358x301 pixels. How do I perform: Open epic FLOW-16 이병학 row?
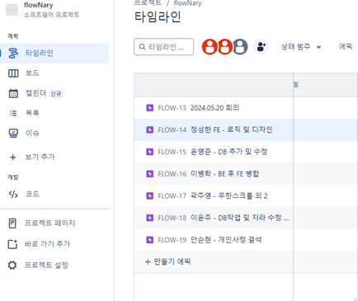[214, 174]
